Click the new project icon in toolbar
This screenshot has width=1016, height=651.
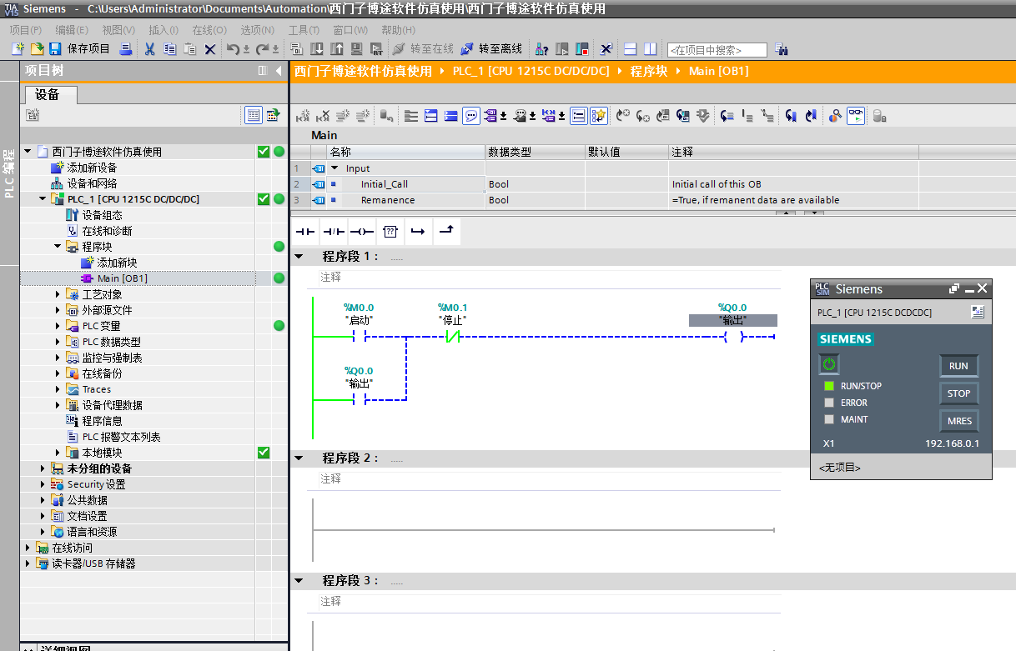point(18,49)
